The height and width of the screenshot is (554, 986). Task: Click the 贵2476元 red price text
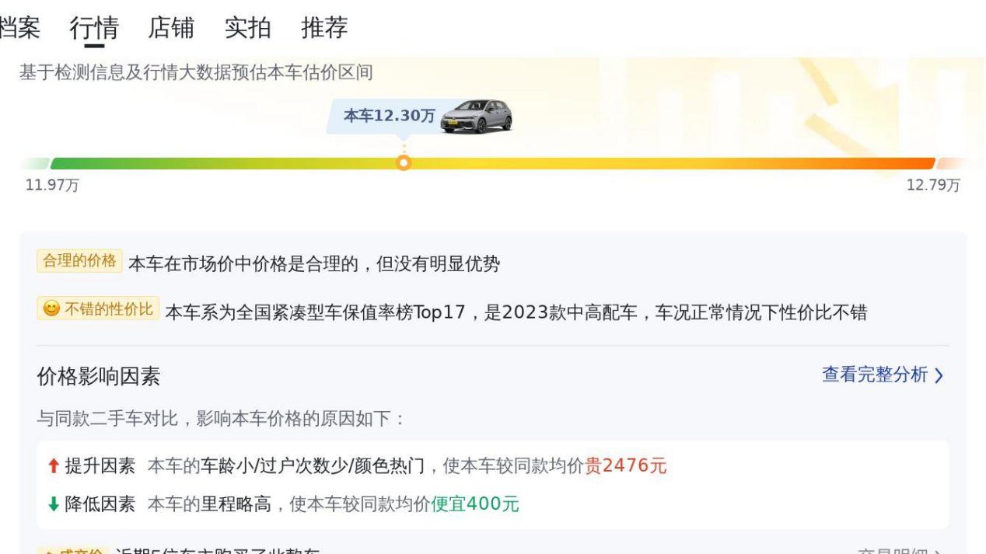click(625, 466)
